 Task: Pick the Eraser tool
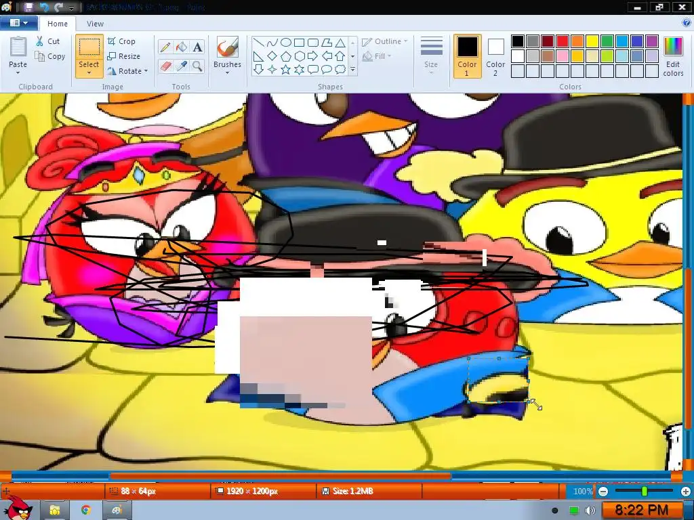tap(165, 66)
